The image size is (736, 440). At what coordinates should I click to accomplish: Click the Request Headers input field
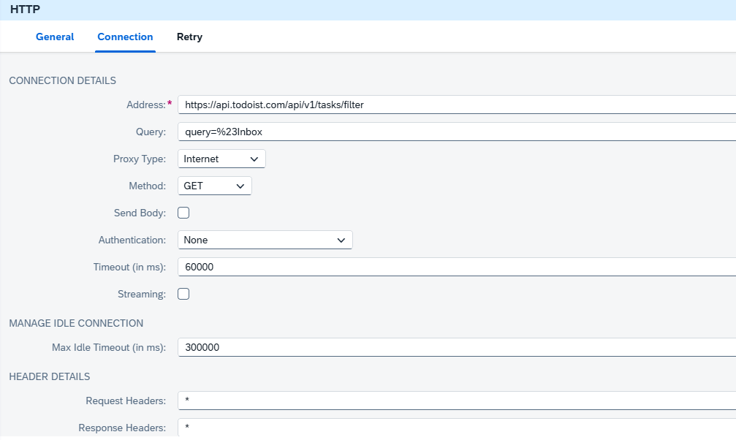457,401
